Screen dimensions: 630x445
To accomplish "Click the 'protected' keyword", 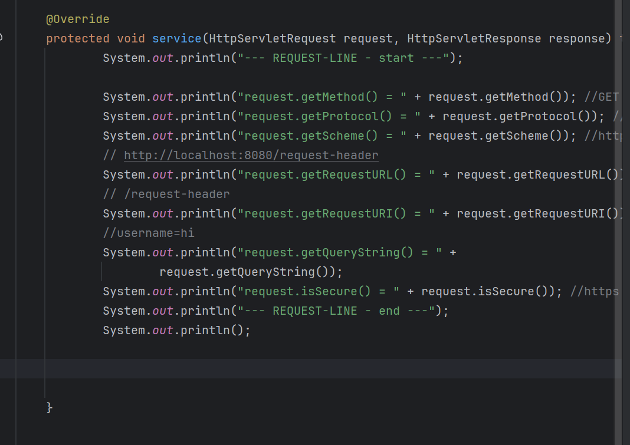I will click(x=77, y=38).
